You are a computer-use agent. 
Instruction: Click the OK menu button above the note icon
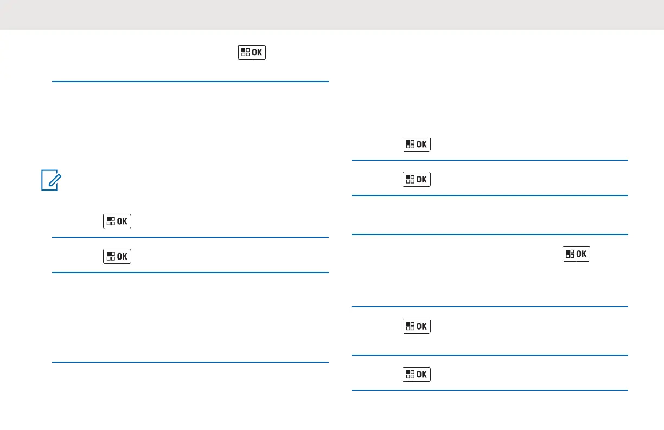[x=252, y=52]
